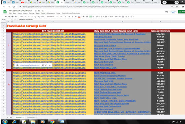
Task: Open USA Online Shopping Market link
Action: 110,76
